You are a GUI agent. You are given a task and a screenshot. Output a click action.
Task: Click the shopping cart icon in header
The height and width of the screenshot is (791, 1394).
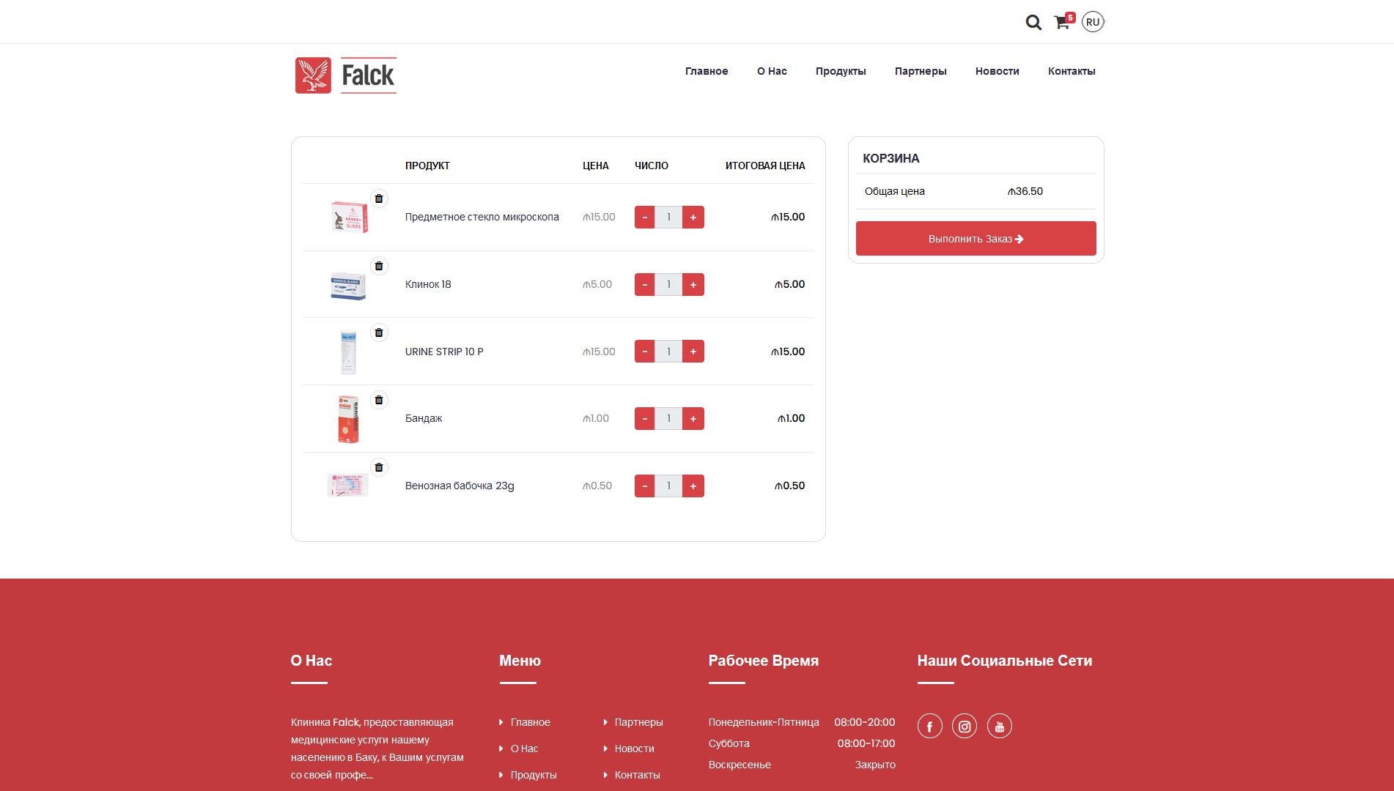tap(1061, 23)
